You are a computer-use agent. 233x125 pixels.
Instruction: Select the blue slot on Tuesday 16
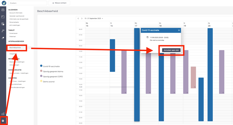(x=112, y=56)
